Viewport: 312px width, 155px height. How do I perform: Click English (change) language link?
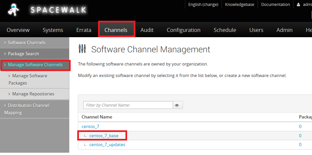[x=203, y=4]
